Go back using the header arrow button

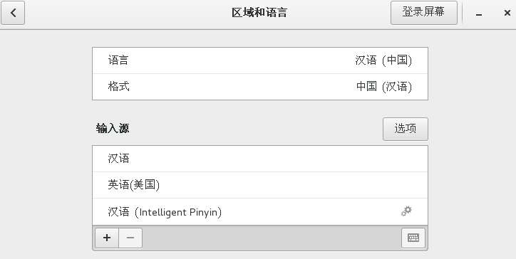tap(13, 13)
